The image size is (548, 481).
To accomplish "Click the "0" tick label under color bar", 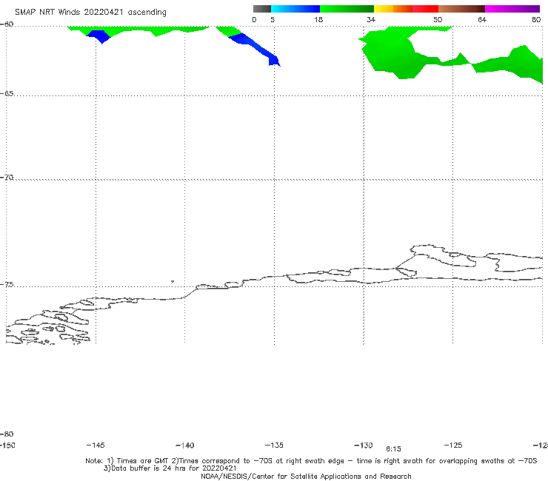I will tap(254, 19).
